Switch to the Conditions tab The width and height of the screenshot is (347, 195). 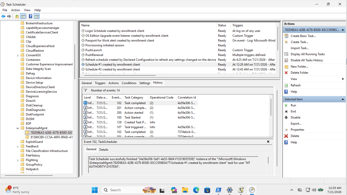point(129,83)
